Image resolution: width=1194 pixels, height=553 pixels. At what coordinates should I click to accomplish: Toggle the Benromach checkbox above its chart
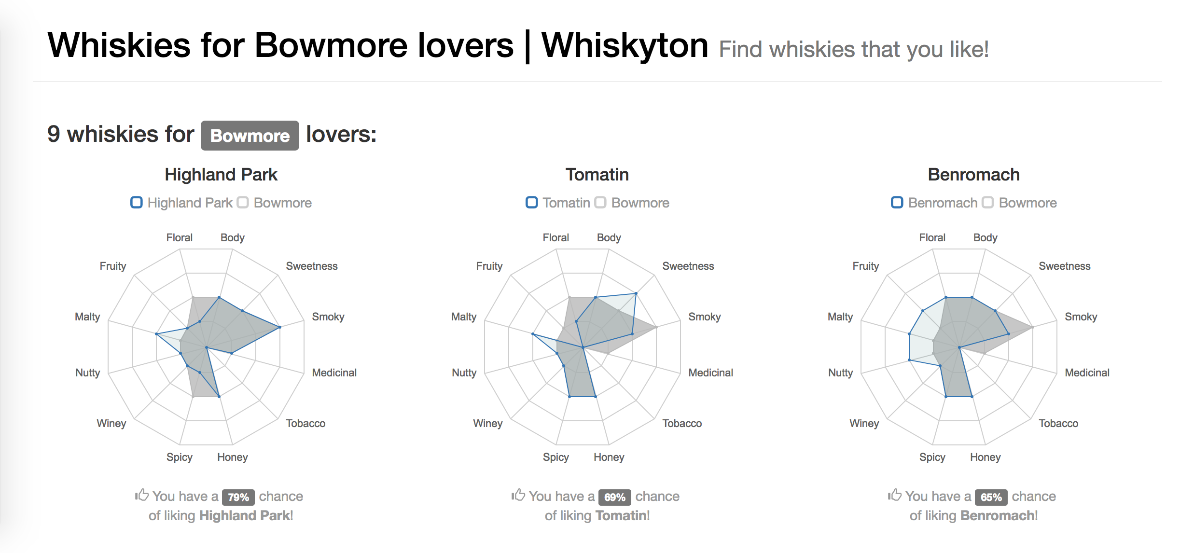(x=897, y=202)
